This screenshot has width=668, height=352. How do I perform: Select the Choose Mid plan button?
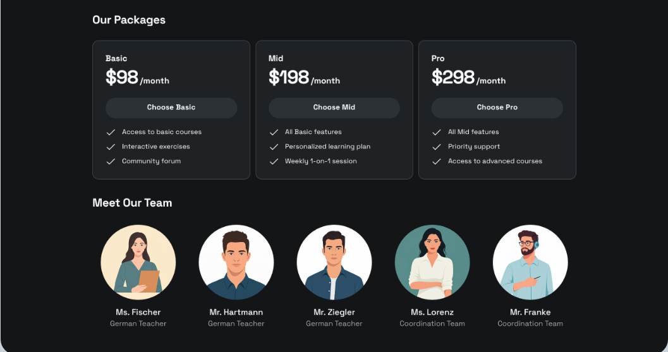(x=334, y=107)
